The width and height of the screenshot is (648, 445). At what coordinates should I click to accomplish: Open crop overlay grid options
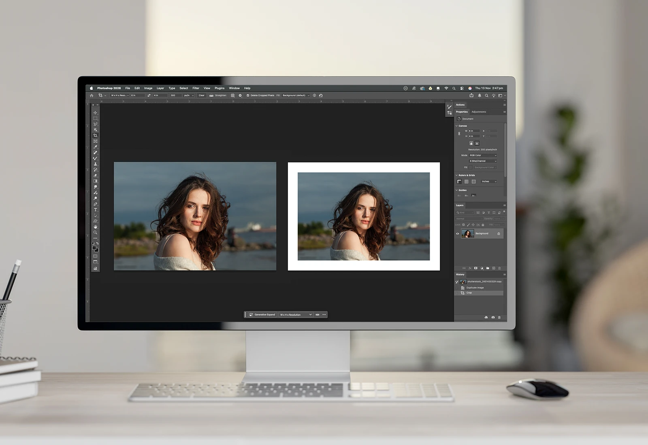(233, 95)
